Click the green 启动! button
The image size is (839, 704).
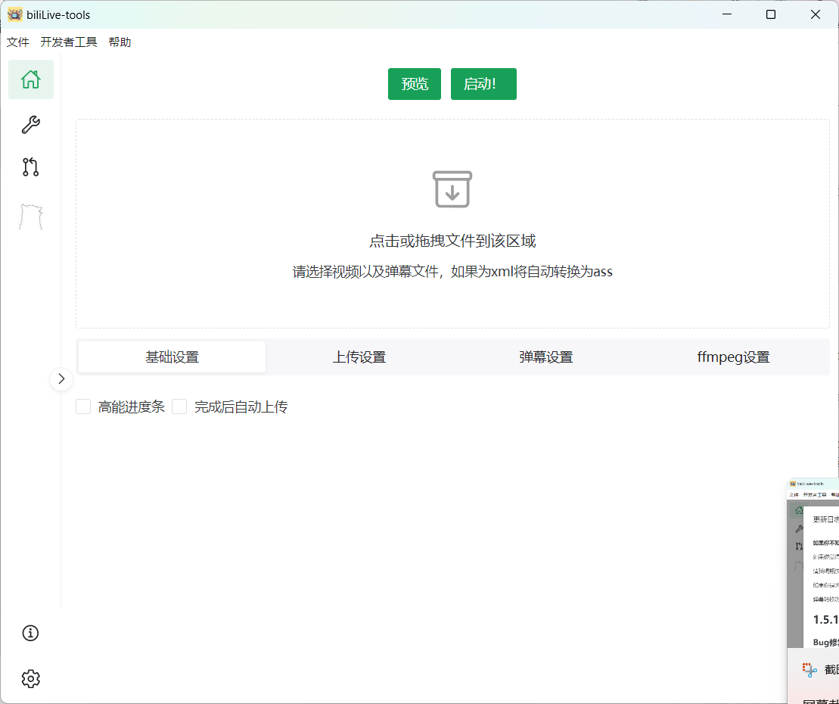coord(483,84)
